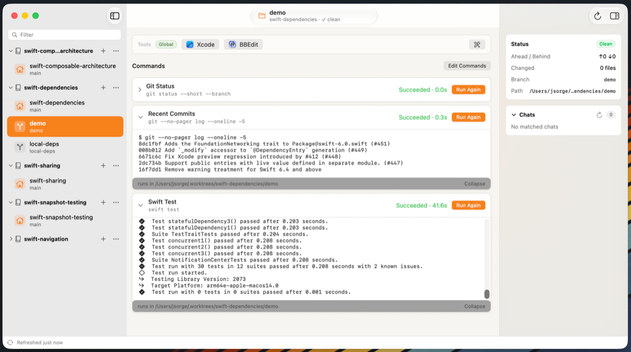Add worktree to swift-snapshot-testing repo

coord(104,203)
